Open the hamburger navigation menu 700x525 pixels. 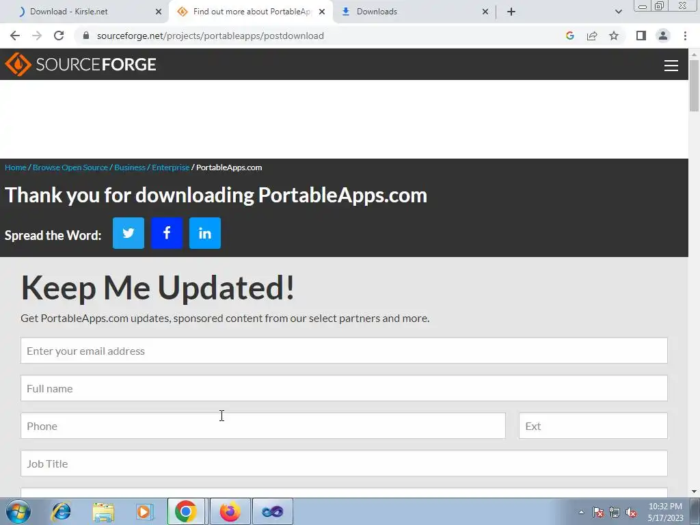[671, 66]
